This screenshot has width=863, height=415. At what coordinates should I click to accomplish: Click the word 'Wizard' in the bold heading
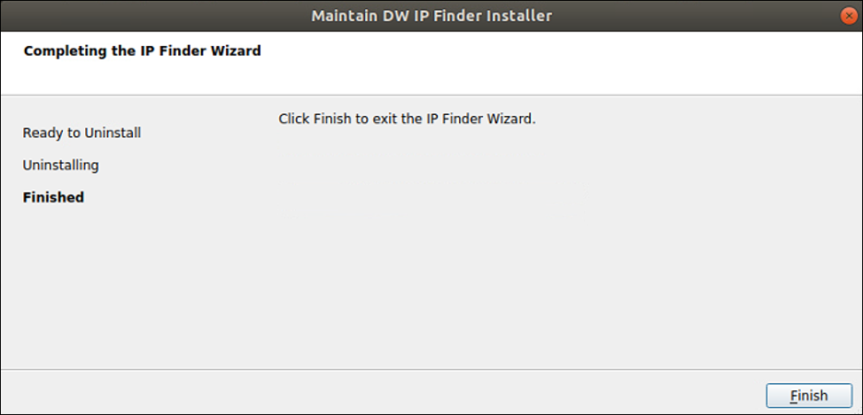[237, 51]
